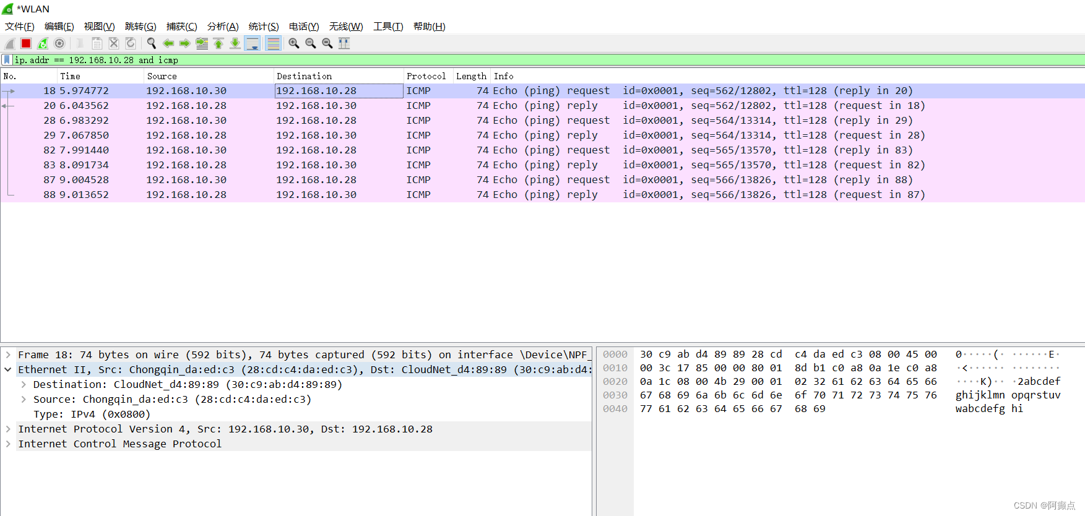Click the start capture shark fin icon
Viewport: 1085px width, 516px height.
coord(9,43)
